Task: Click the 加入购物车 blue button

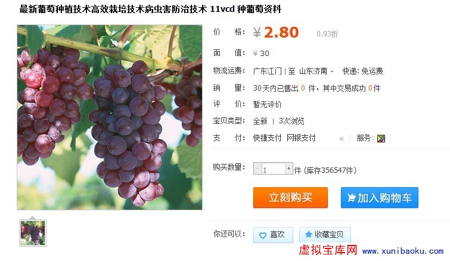Action: [380, 197]
